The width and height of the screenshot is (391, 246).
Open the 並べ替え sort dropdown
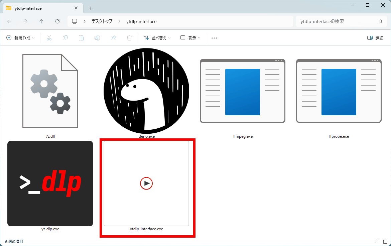point(157,38)
